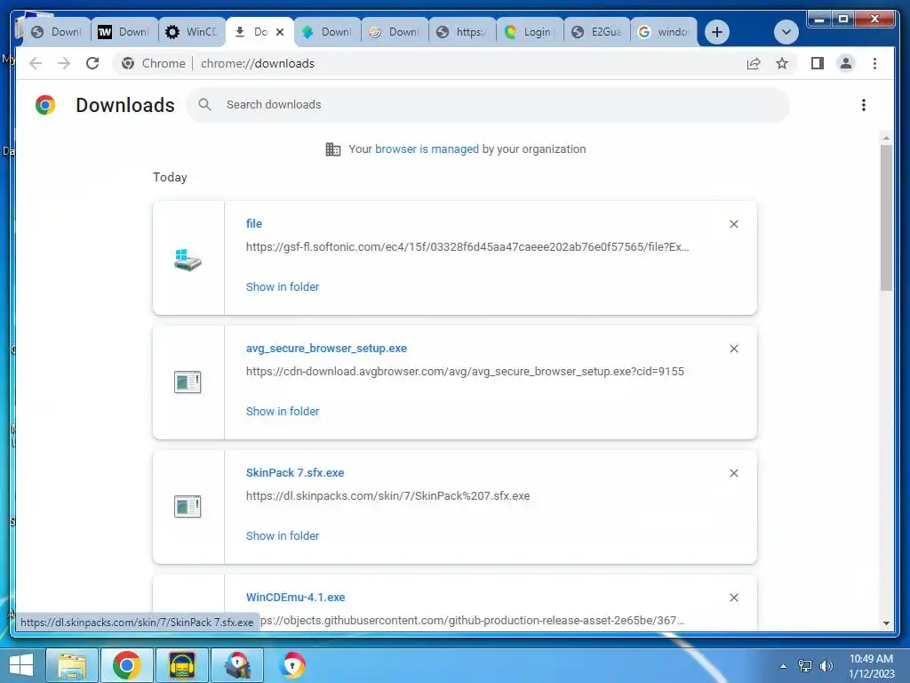Focus the Search downloads field
The height and width of the screenshot is (683, 910).
click(x=488, y=105)
